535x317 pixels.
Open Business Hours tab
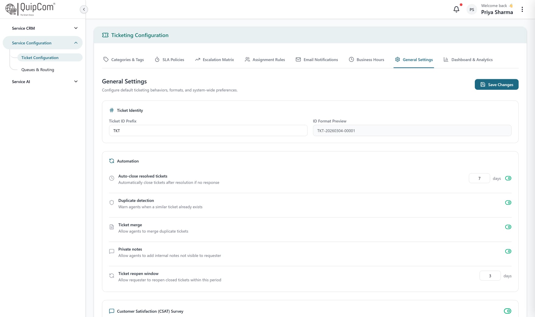click(366, 59)
